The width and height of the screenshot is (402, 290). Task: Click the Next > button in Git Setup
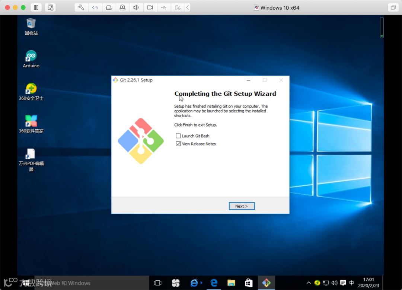[242, 206]
